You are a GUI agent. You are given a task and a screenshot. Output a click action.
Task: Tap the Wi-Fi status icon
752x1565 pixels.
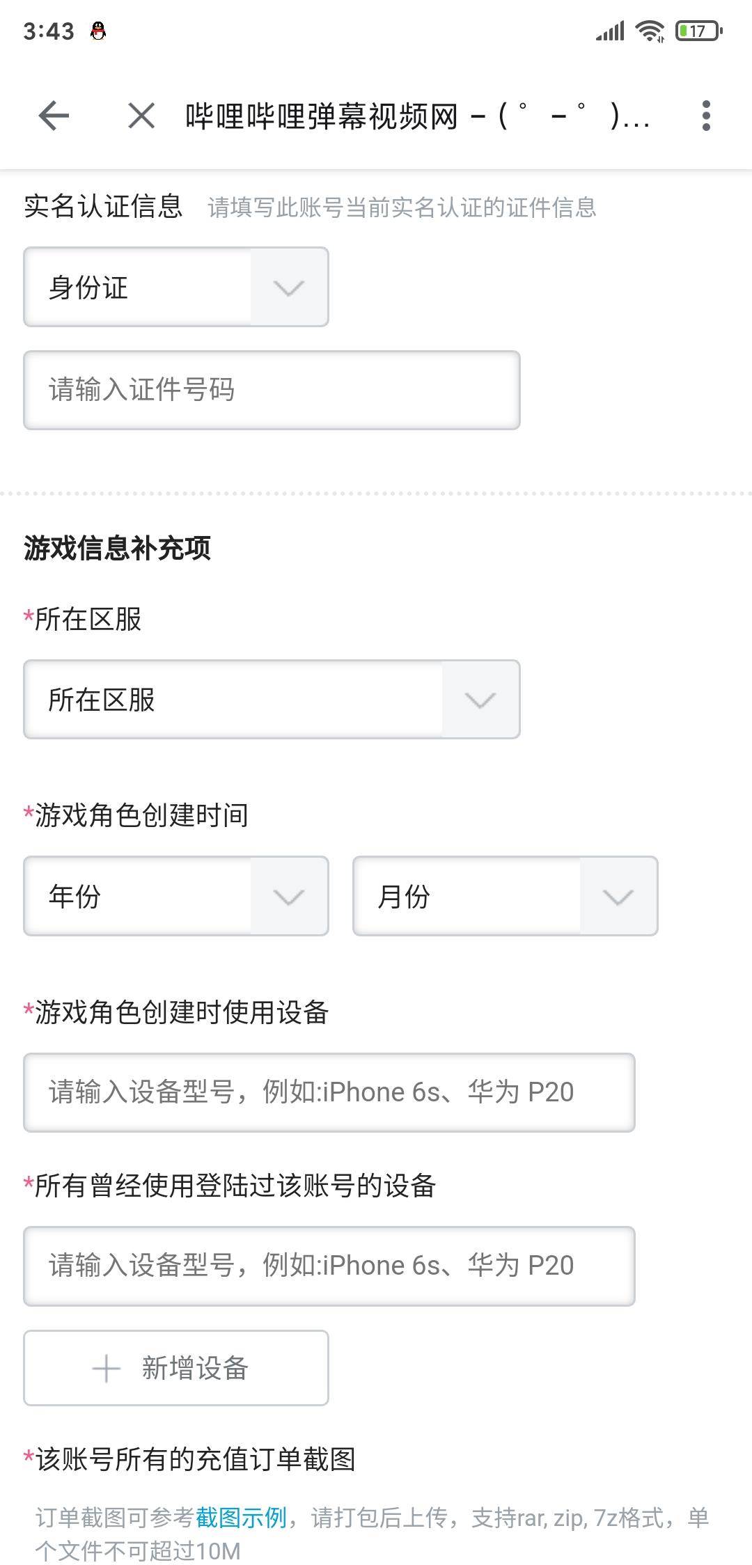pyautogui.click(x=650, y=31)
